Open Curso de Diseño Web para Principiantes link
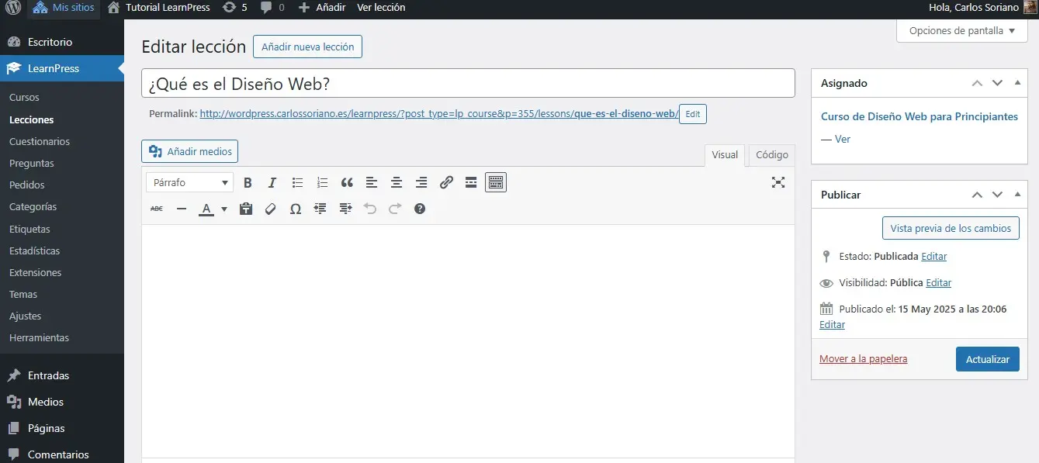Screen dimensions: 1039x463 [920, 116]
